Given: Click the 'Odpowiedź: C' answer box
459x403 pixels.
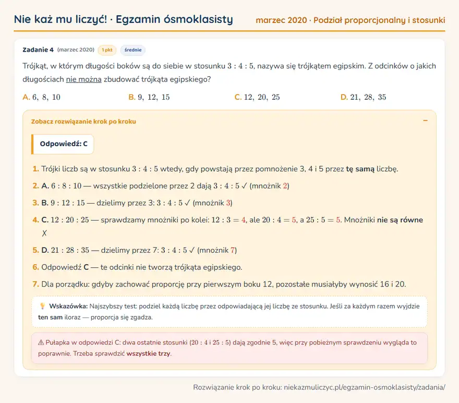Looking at the screenshot, I should [63, 144].
